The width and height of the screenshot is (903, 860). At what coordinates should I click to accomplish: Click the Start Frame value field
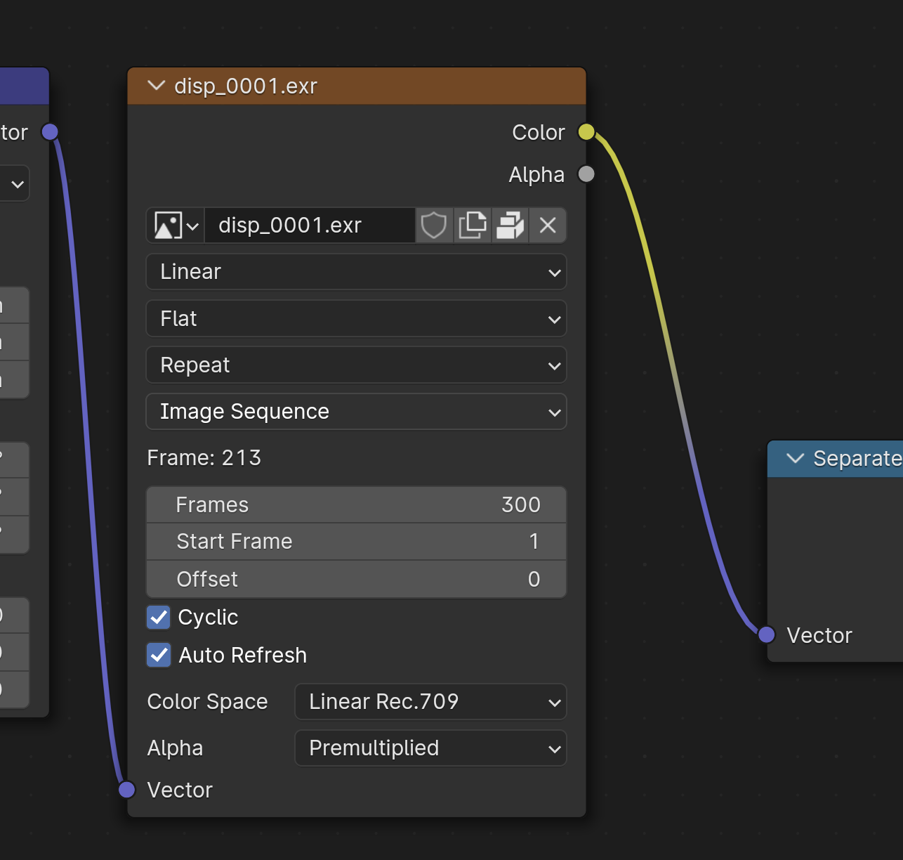pyautogui.click(x=356, y=542)
